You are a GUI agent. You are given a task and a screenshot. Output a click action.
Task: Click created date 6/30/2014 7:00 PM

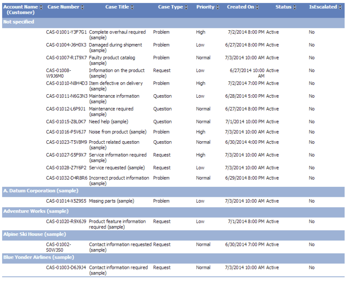click(x=245, y=245)
